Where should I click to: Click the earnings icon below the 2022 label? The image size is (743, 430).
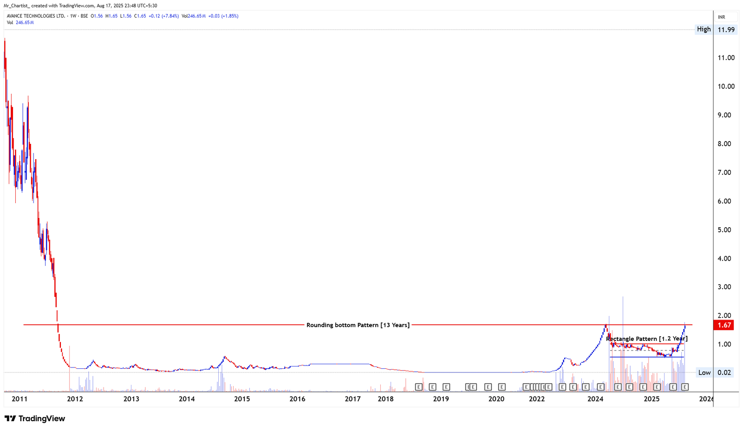tap(536, 386)
